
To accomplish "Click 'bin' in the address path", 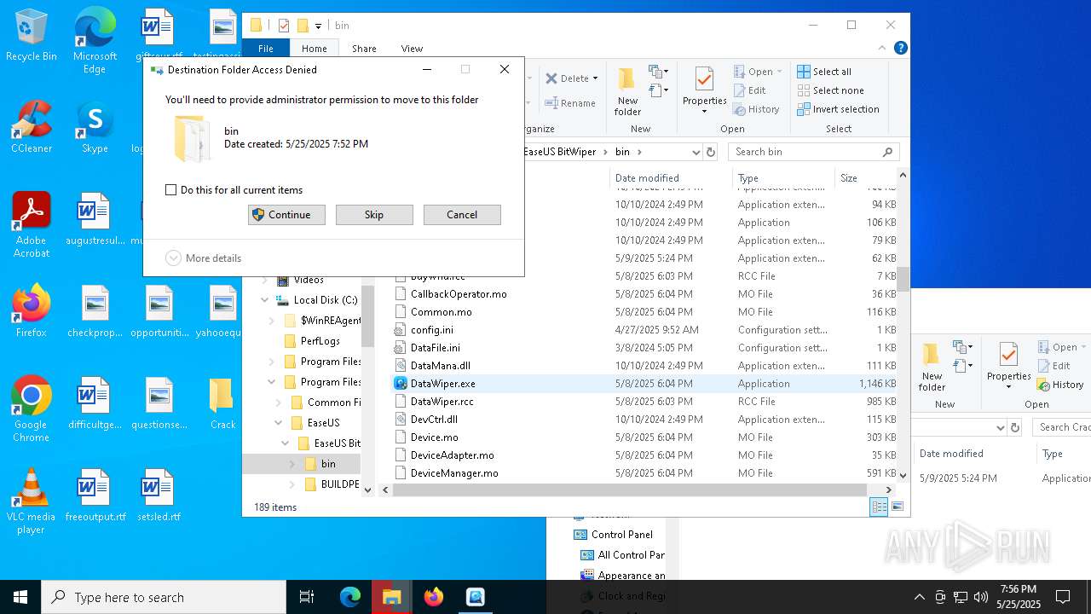I will tap(622, 152).
